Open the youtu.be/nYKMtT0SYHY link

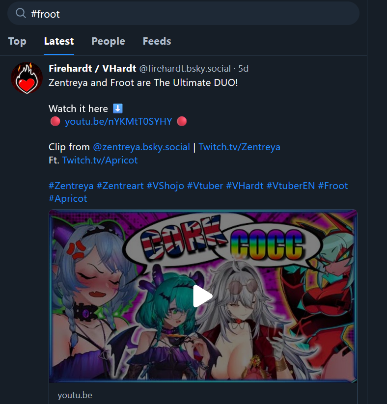point(118,121)
